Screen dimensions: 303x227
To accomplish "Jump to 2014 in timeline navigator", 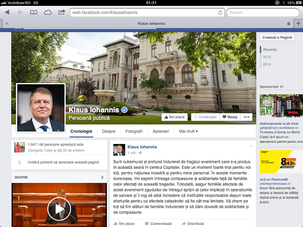I will tap(267, 64).
